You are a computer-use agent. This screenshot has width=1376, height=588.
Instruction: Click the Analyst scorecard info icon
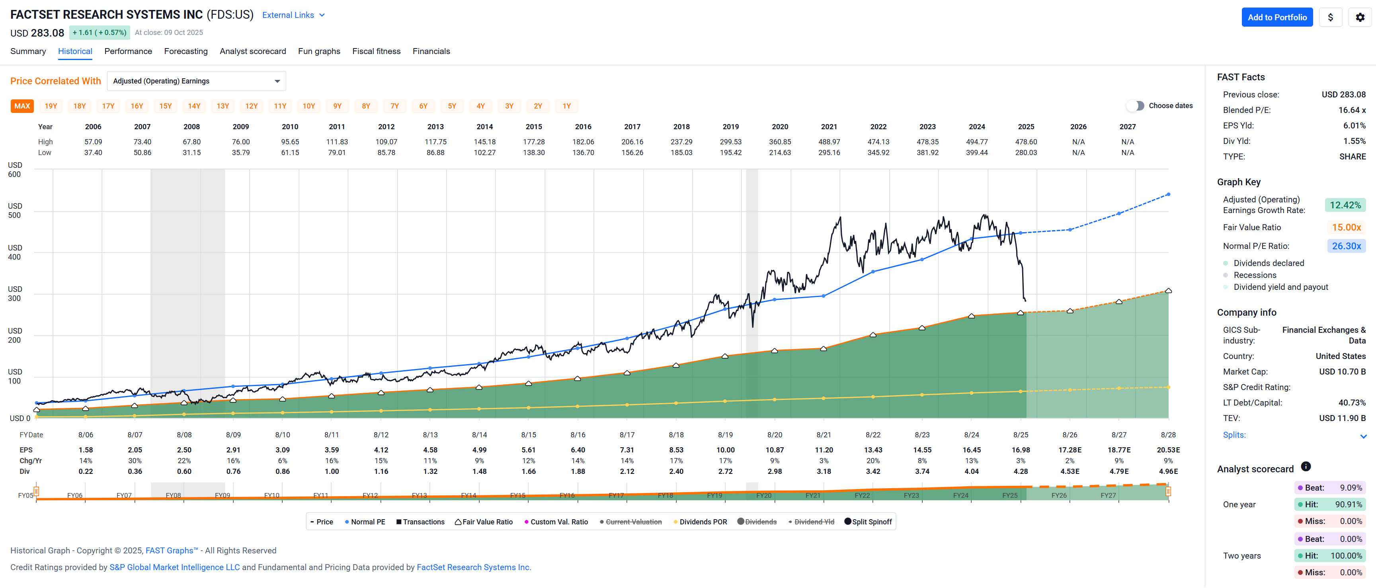pyautogui.click(x=1306, y=466)
